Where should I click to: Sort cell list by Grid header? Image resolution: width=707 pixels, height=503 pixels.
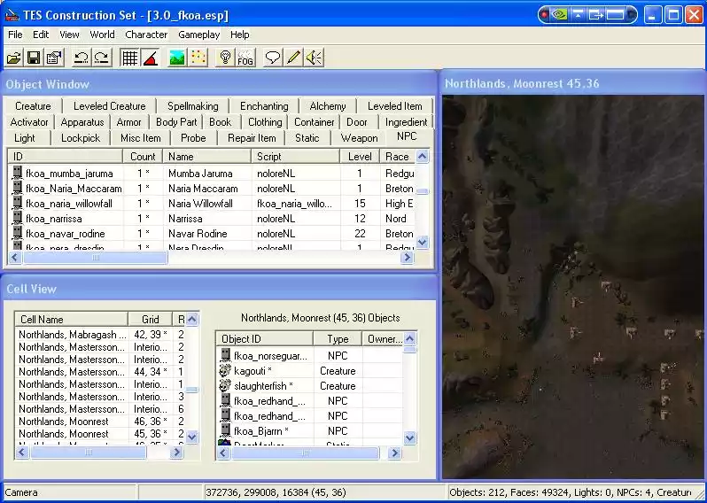pos(150,319)
